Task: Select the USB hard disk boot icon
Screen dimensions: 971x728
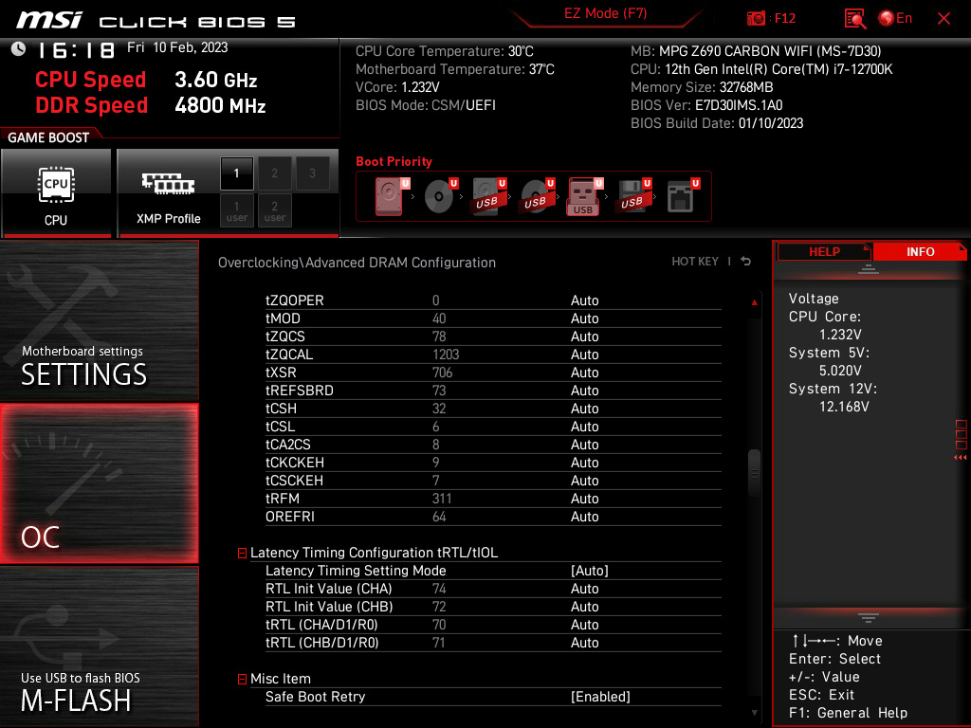Action: pyautogui.click(x=488, y=196)
